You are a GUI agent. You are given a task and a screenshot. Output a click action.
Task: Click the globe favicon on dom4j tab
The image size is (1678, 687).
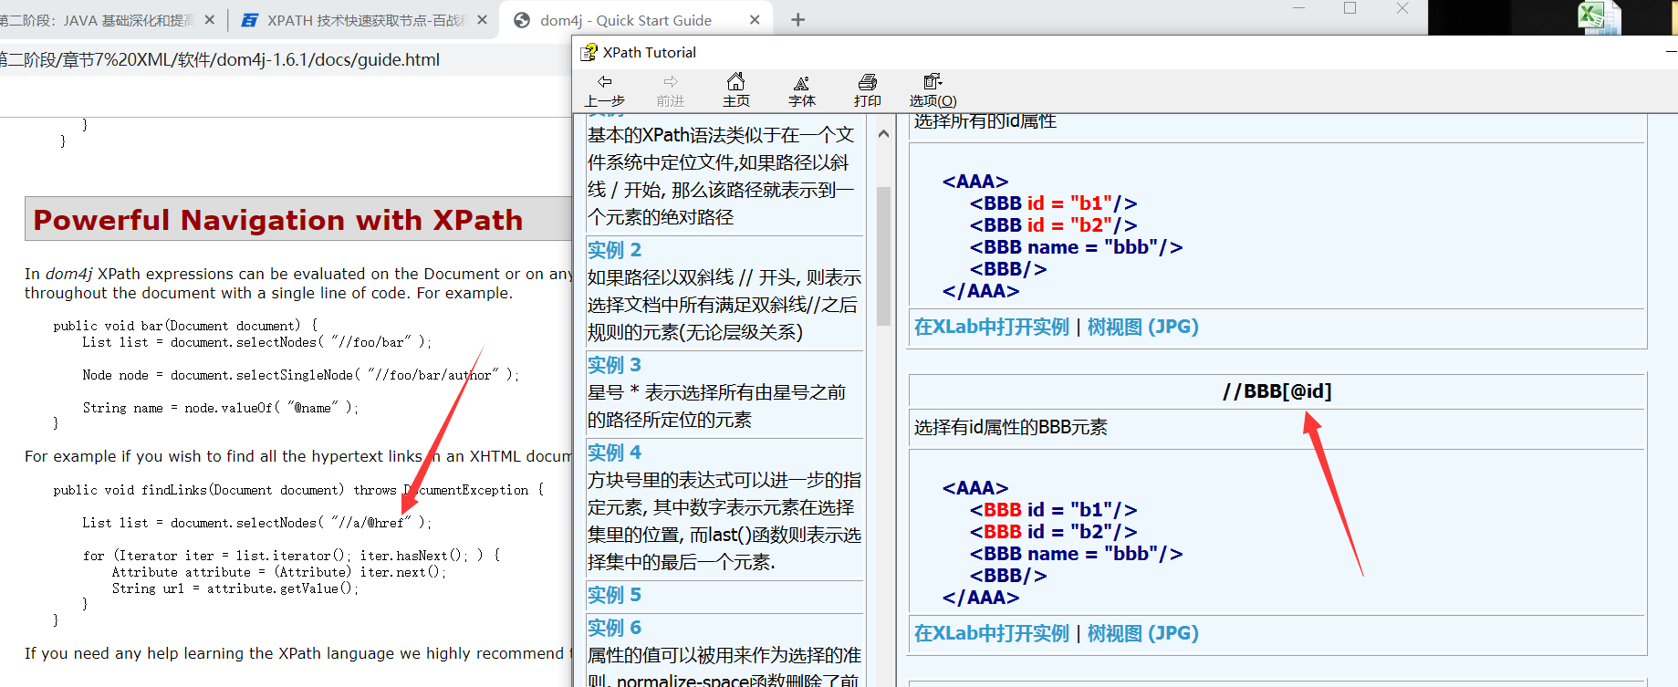coord(522,20)
